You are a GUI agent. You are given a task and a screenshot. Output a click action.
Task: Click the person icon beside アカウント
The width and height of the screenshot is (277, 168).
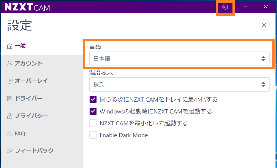[10, 63]
